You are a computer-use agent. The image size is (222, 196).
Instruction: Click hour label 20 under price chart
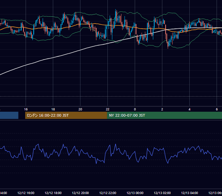click(80, 109)
